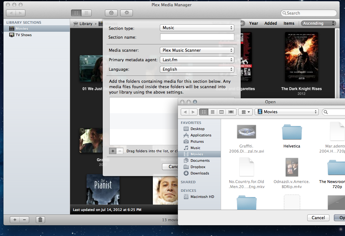Select The Pianist movie poster

click(103, 189)
